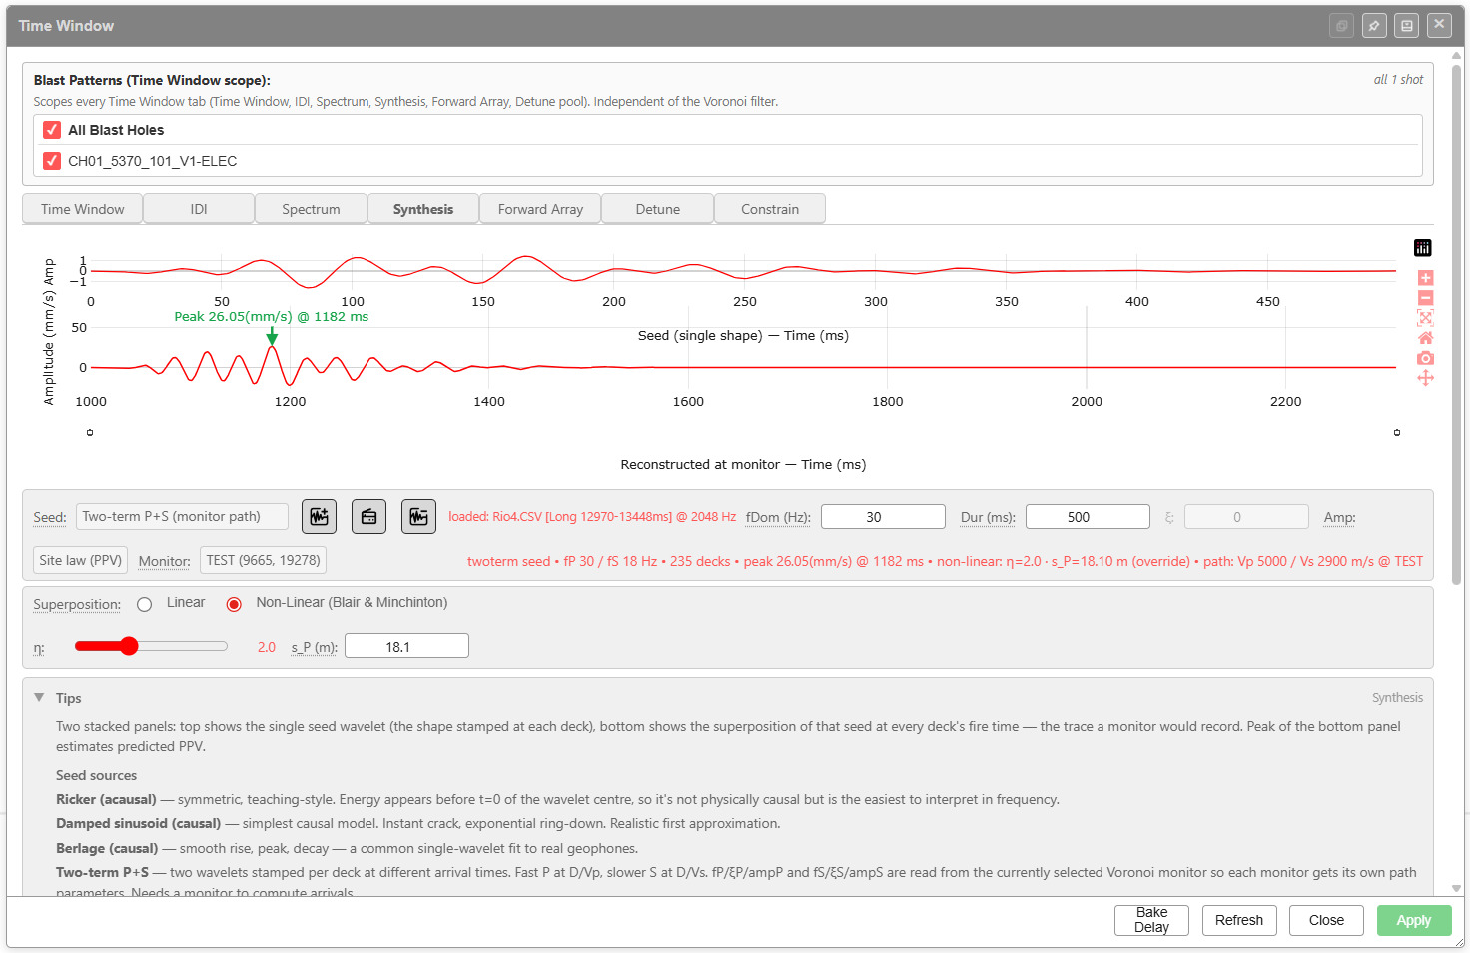1470x953 pixels.
Task: Open the Spectrum tab
Action: point(311,209)
